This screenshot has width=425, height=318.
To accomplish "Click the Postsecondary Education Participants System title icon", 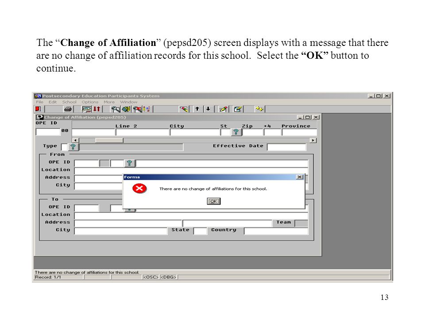I will 38,96.
